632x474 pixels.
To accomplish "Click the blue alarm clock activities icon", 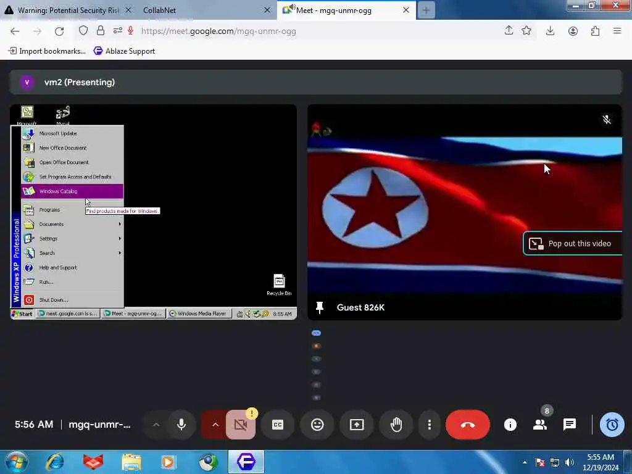I will pyautogui.click(x=612, y=425).
